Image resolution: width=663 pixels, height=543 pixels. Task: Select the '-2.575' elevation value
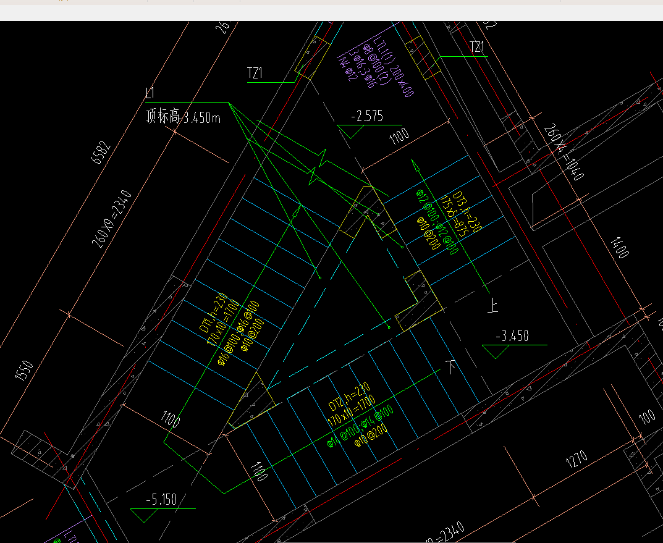[x=367, y=116]
